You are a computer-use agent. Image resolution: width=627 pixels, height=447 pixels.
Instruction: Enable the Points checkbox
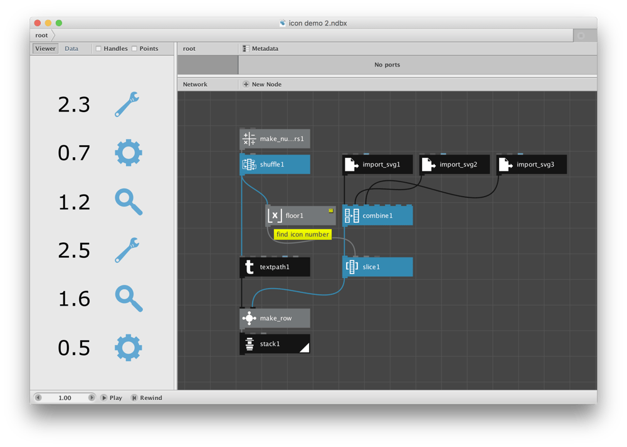[134, 49]
